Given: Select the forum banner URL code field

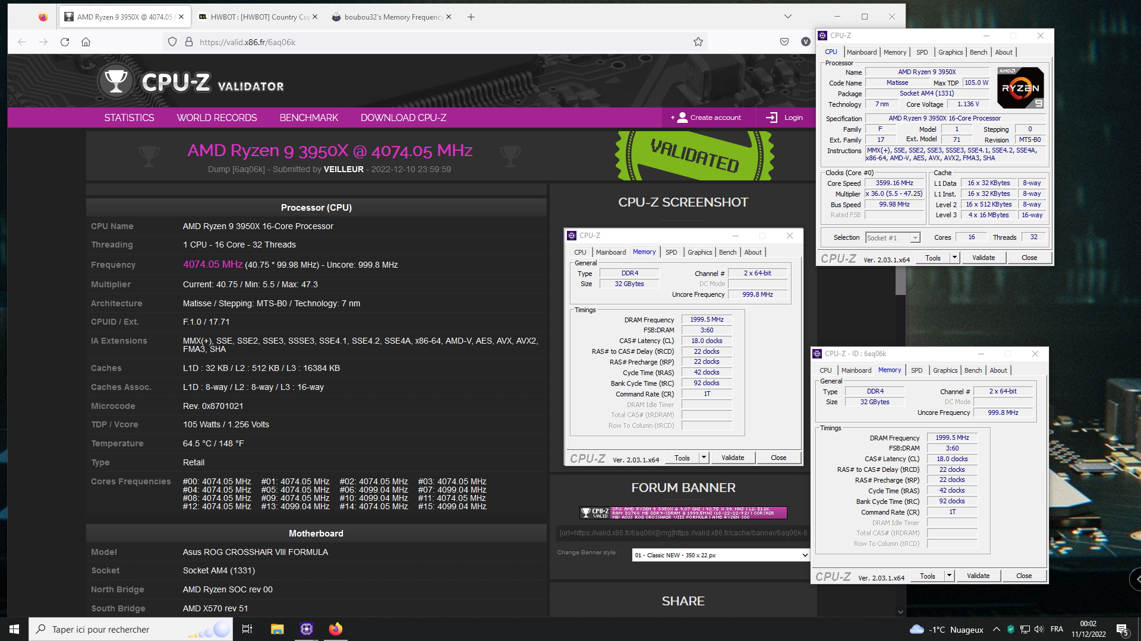Looking at the screenshot, I should [x=683, y=532].
